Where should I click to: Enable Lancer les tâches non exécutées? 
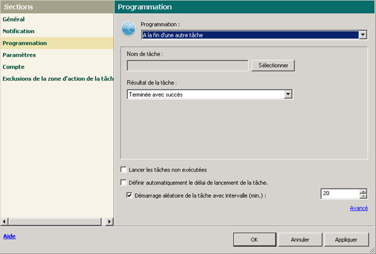(124, 170)
